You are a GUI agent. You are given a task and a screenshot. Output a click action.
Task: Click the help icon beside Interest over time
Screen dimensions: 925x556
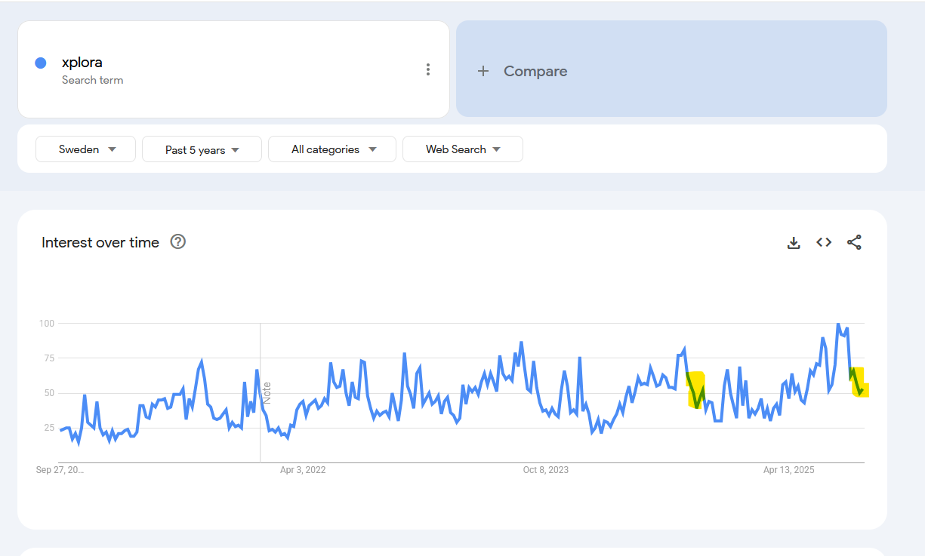click(178, 241)
